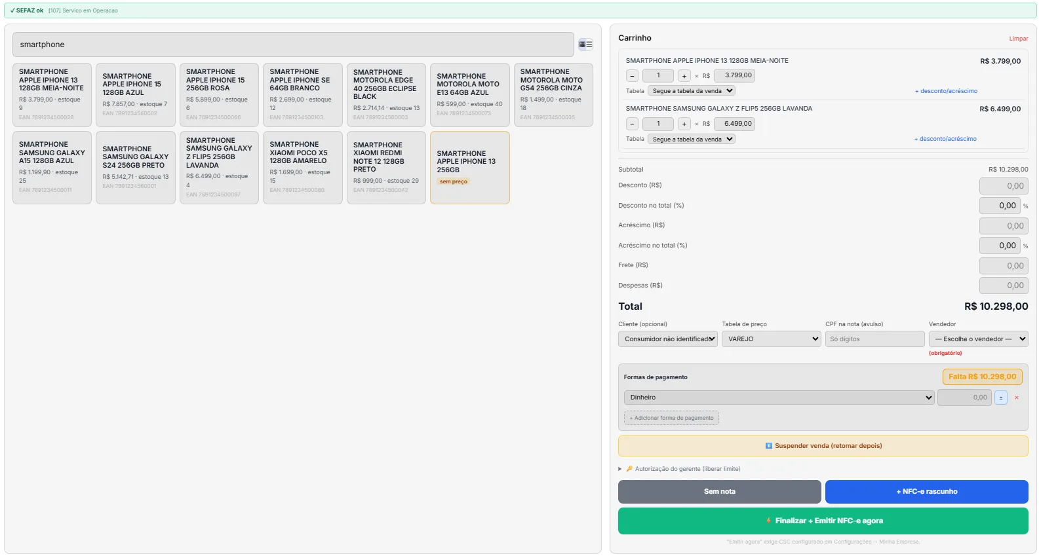This screenshot has width=1039, height=556.
Task: Click the Total R$ 10.298,00 value
Action: pyautogui.click(x=996, y=306)
